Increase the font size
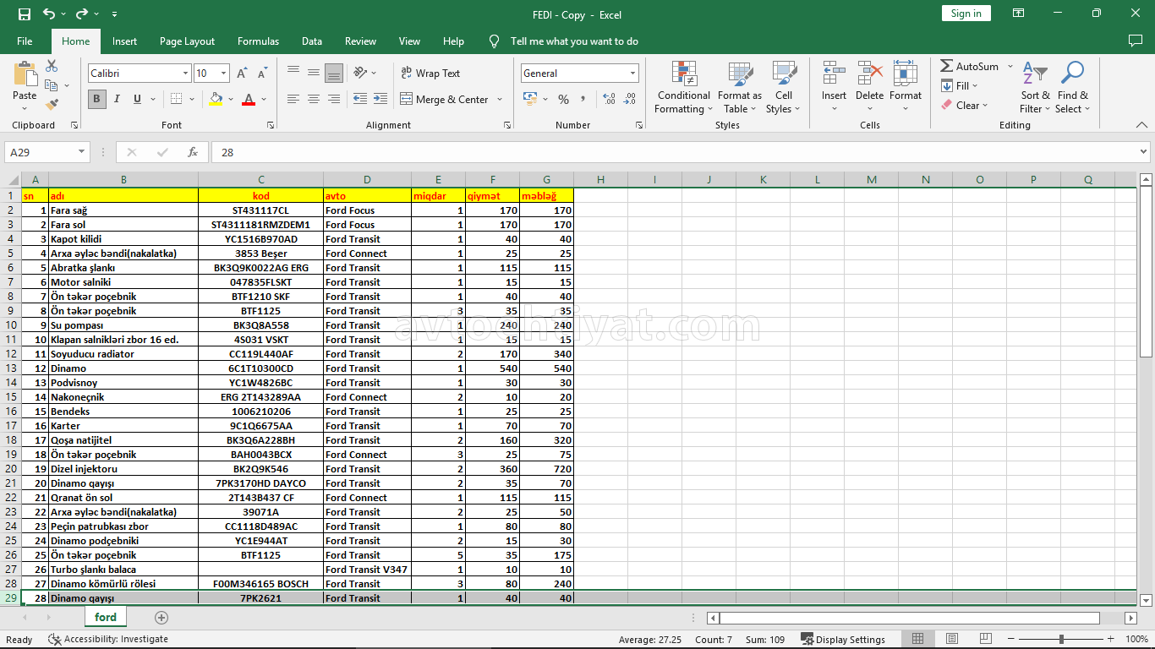The image size is (1155, 649). point(243,74)
